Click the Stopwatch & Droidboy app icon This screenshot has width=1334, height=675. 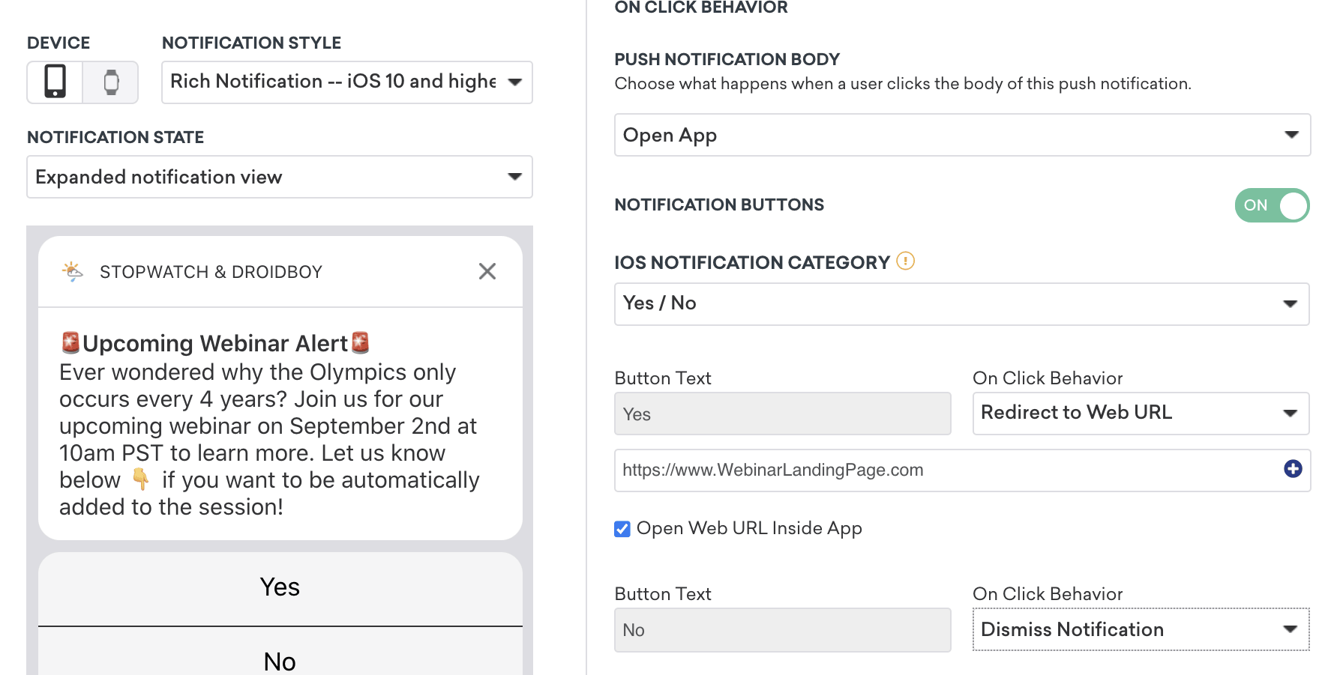point(73,271)
